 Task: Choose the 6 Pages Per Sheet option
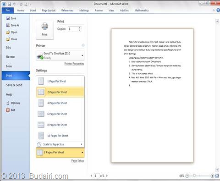point(60,114)
